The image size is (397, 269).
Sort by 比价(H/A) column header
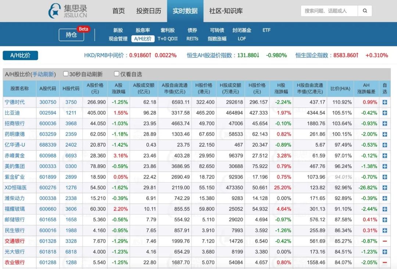[340, 88]
